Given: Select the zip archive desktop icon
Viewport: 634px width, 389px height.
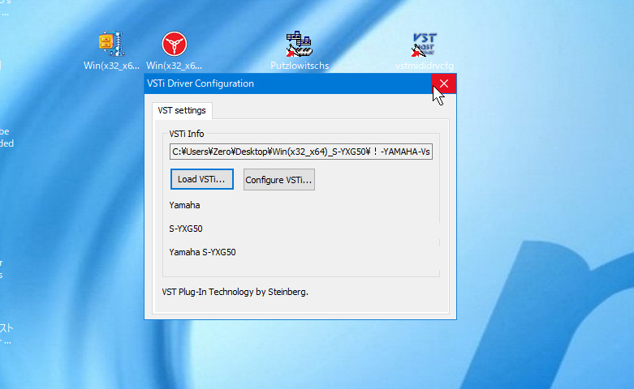Looking at the screenshot, I should pos(111,44).
